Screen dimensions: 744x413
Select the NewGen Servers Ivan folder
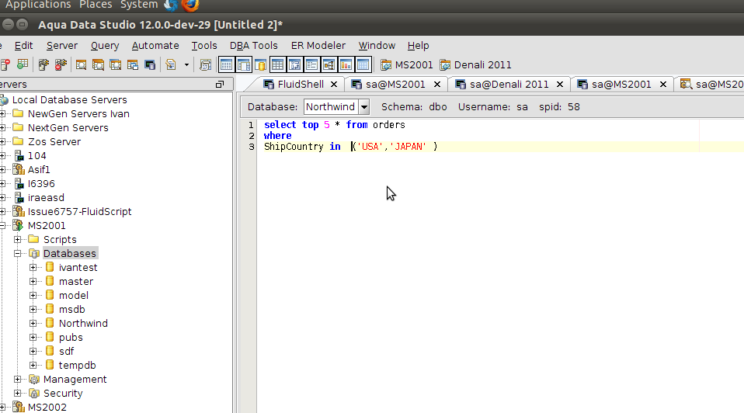78,114
